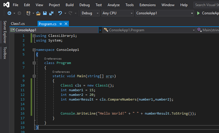219x133 pixels.
Task: Open the Debug menu
Action: click(x=84, y=5)
